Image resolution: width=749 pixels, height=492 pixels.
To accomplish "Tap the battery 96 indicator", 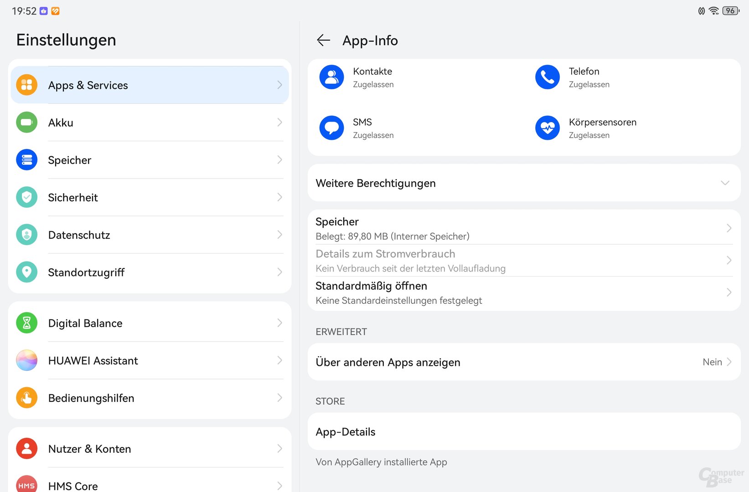I will coord(731,11).
